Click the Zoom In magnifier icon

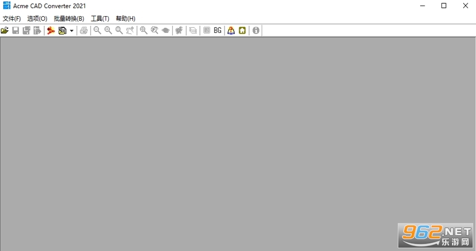[x=108, y=30]
